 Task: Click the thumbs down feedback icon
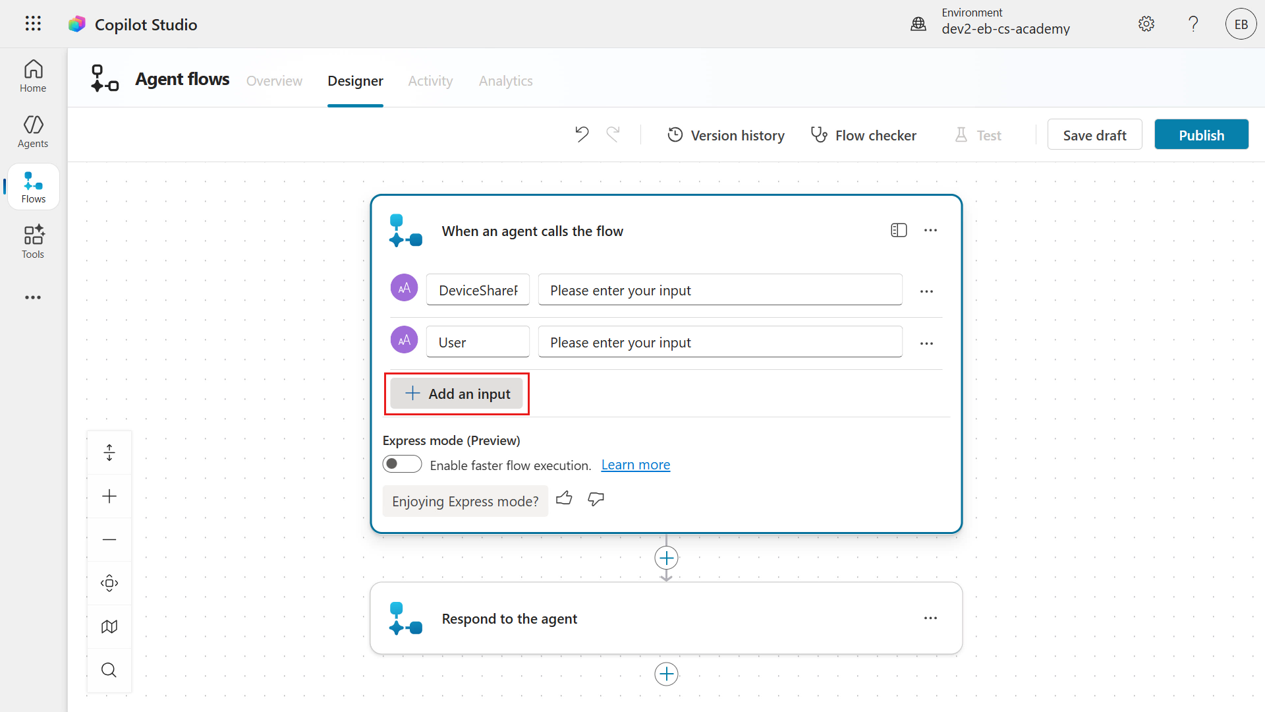pyautogui.click(x=596, y=499)
